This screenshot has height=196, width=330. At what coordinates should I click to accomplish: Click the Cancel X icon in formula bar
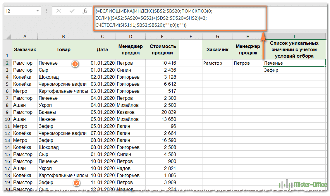(59, 11)
